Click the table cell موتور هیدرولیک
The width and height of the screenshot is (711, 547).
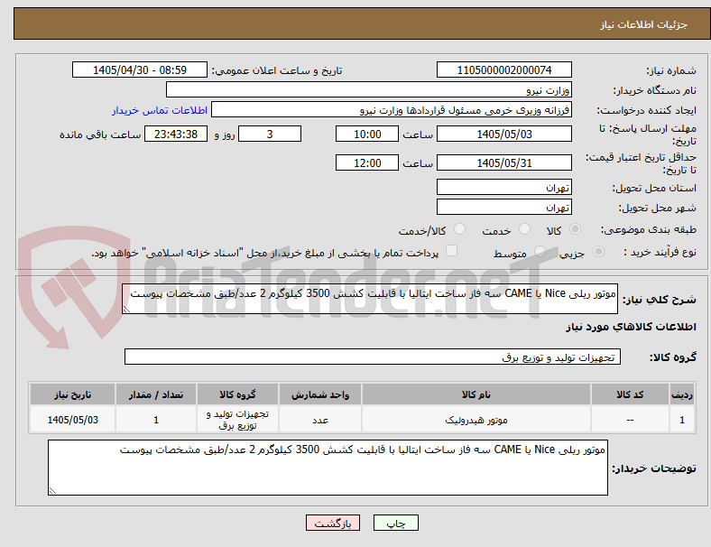(x=476, y=420)
